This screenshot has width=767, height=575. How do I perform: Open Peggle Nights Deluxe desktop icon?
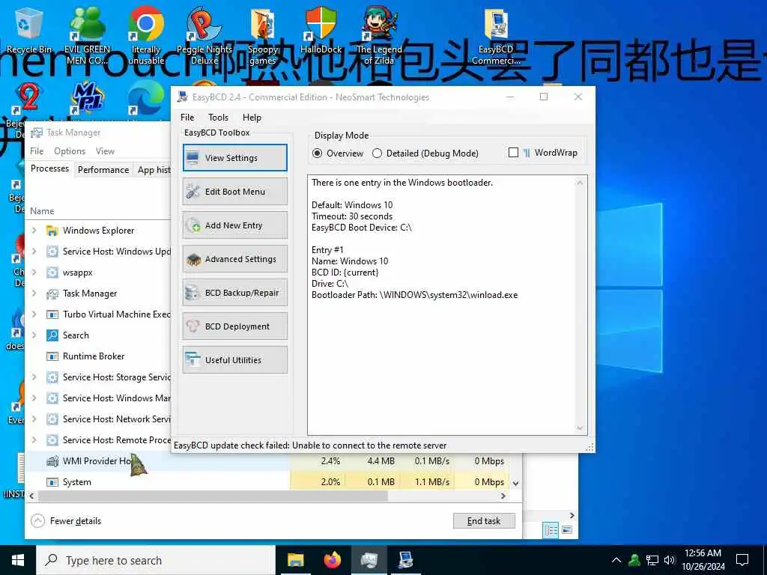click(204, 36)
